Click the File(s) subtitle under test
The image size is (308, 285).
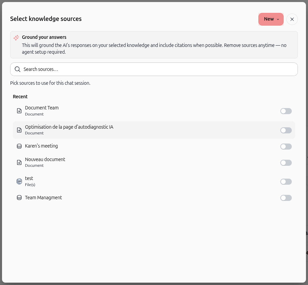coord(30,185)
